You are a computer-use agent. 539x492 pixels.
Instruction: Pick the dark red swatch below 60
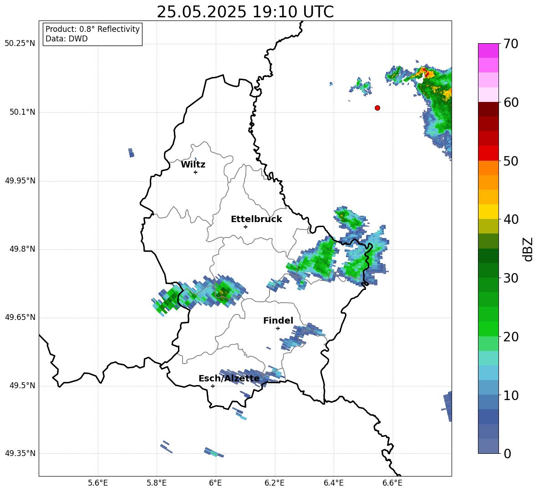pyautogui.click(x=488, y=109)
